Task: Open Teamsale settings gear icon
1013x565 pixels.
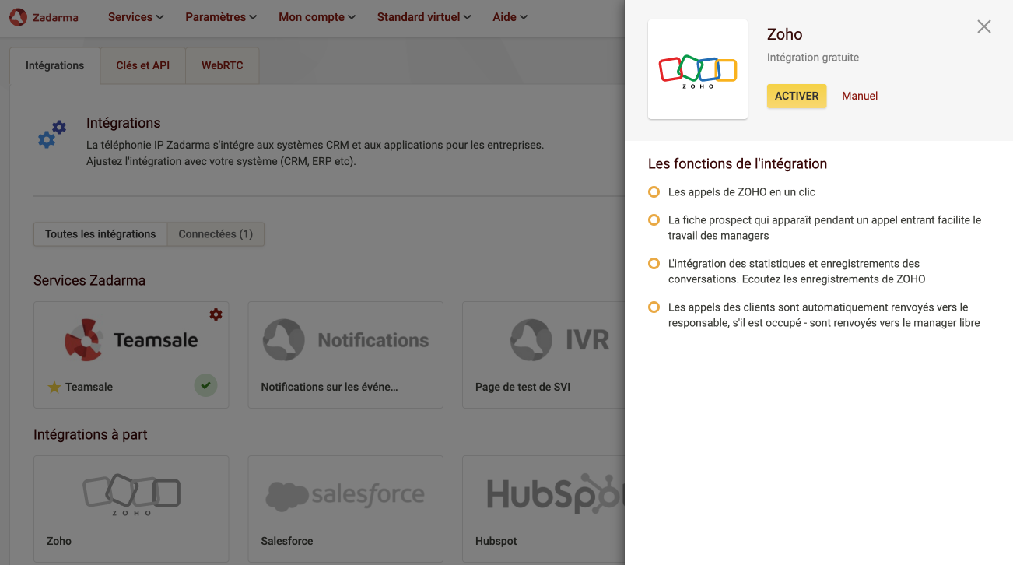Action: tap(216, 314)
